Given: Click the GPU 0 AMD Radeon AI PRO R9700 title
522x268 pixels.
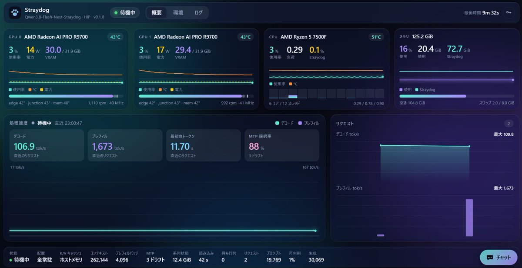Looking at the screenshot, I should (56, 37).
